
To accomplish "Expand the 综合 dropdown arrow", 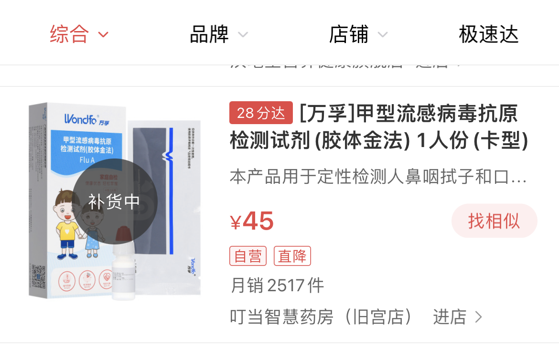I will coord(103,34).
